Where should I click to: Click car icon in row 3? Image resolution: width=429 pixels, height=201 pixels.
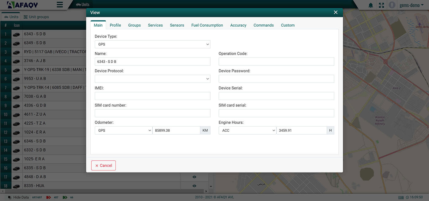point(17,52)
